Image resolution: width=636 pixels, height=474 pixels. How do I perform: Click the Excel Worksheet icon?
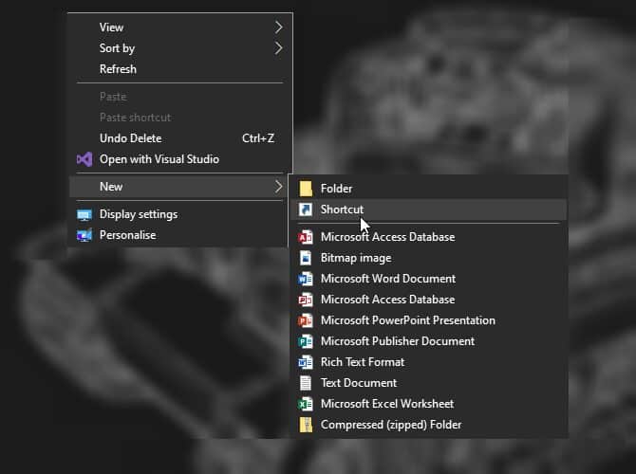[306, 404]
